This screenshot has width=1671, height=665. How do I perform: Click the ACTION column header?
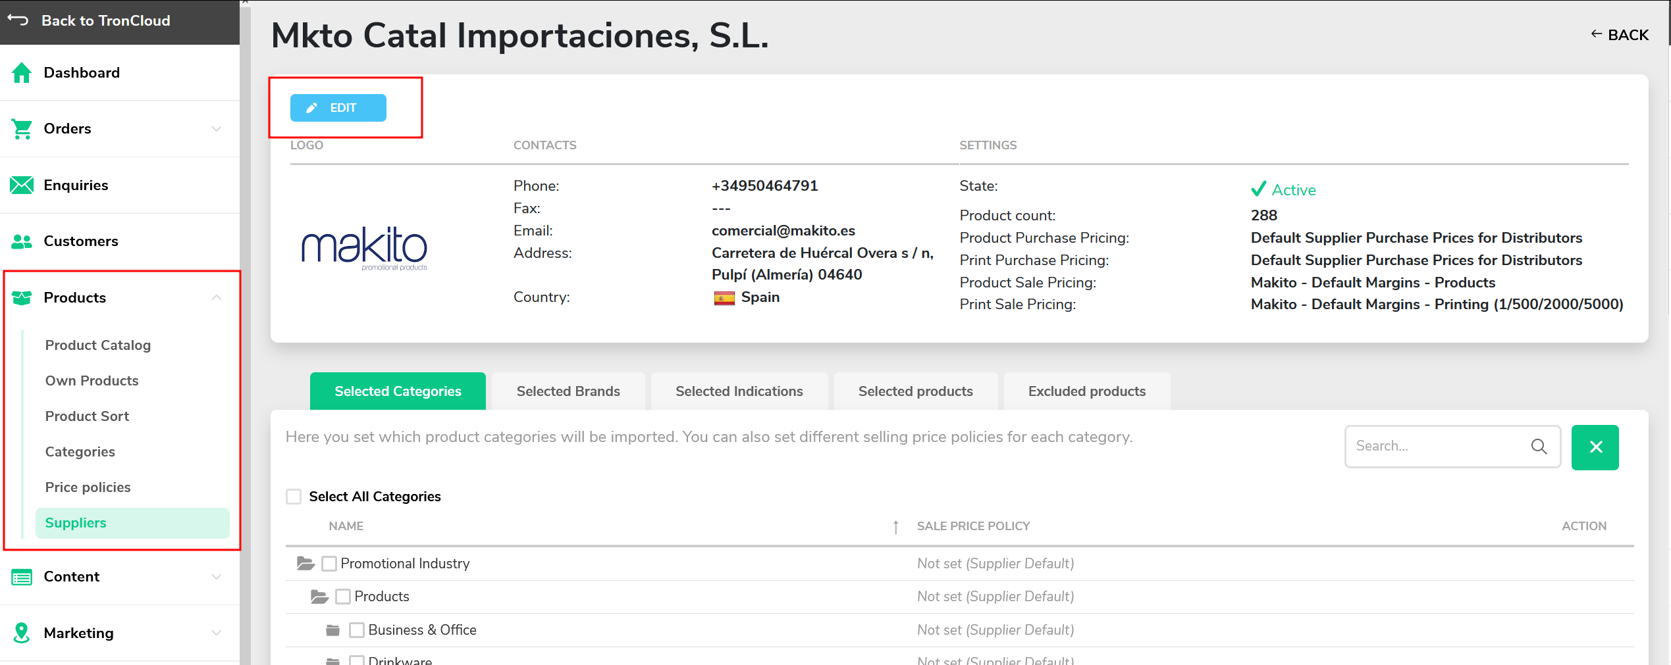(x=1583, y=526)
